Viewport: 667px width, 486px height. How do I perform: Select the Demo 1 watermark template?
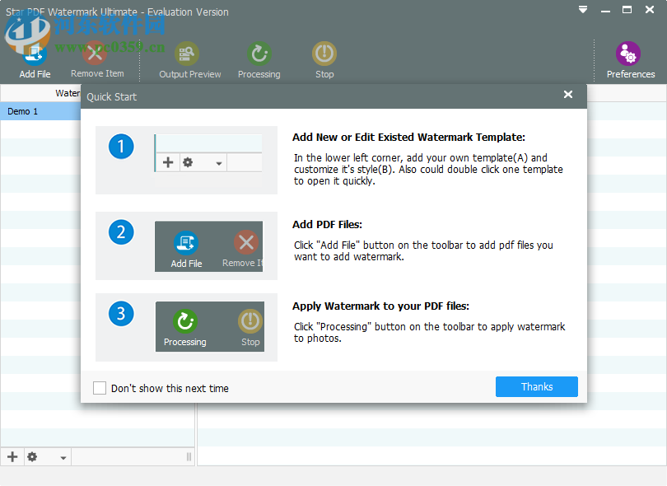[x=40, y=111]
